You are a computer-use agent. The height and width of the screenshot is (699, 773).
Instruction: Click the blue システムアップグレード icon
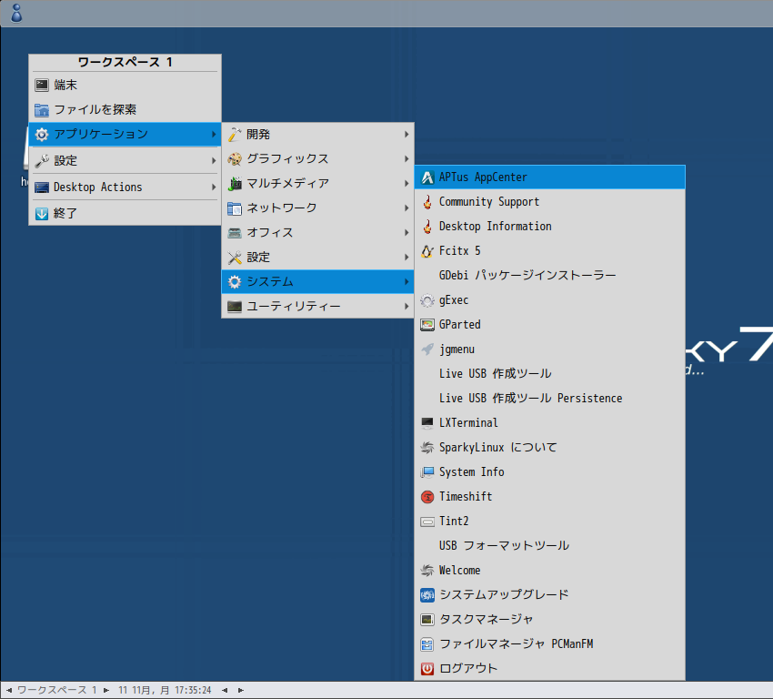pos(427,595)
